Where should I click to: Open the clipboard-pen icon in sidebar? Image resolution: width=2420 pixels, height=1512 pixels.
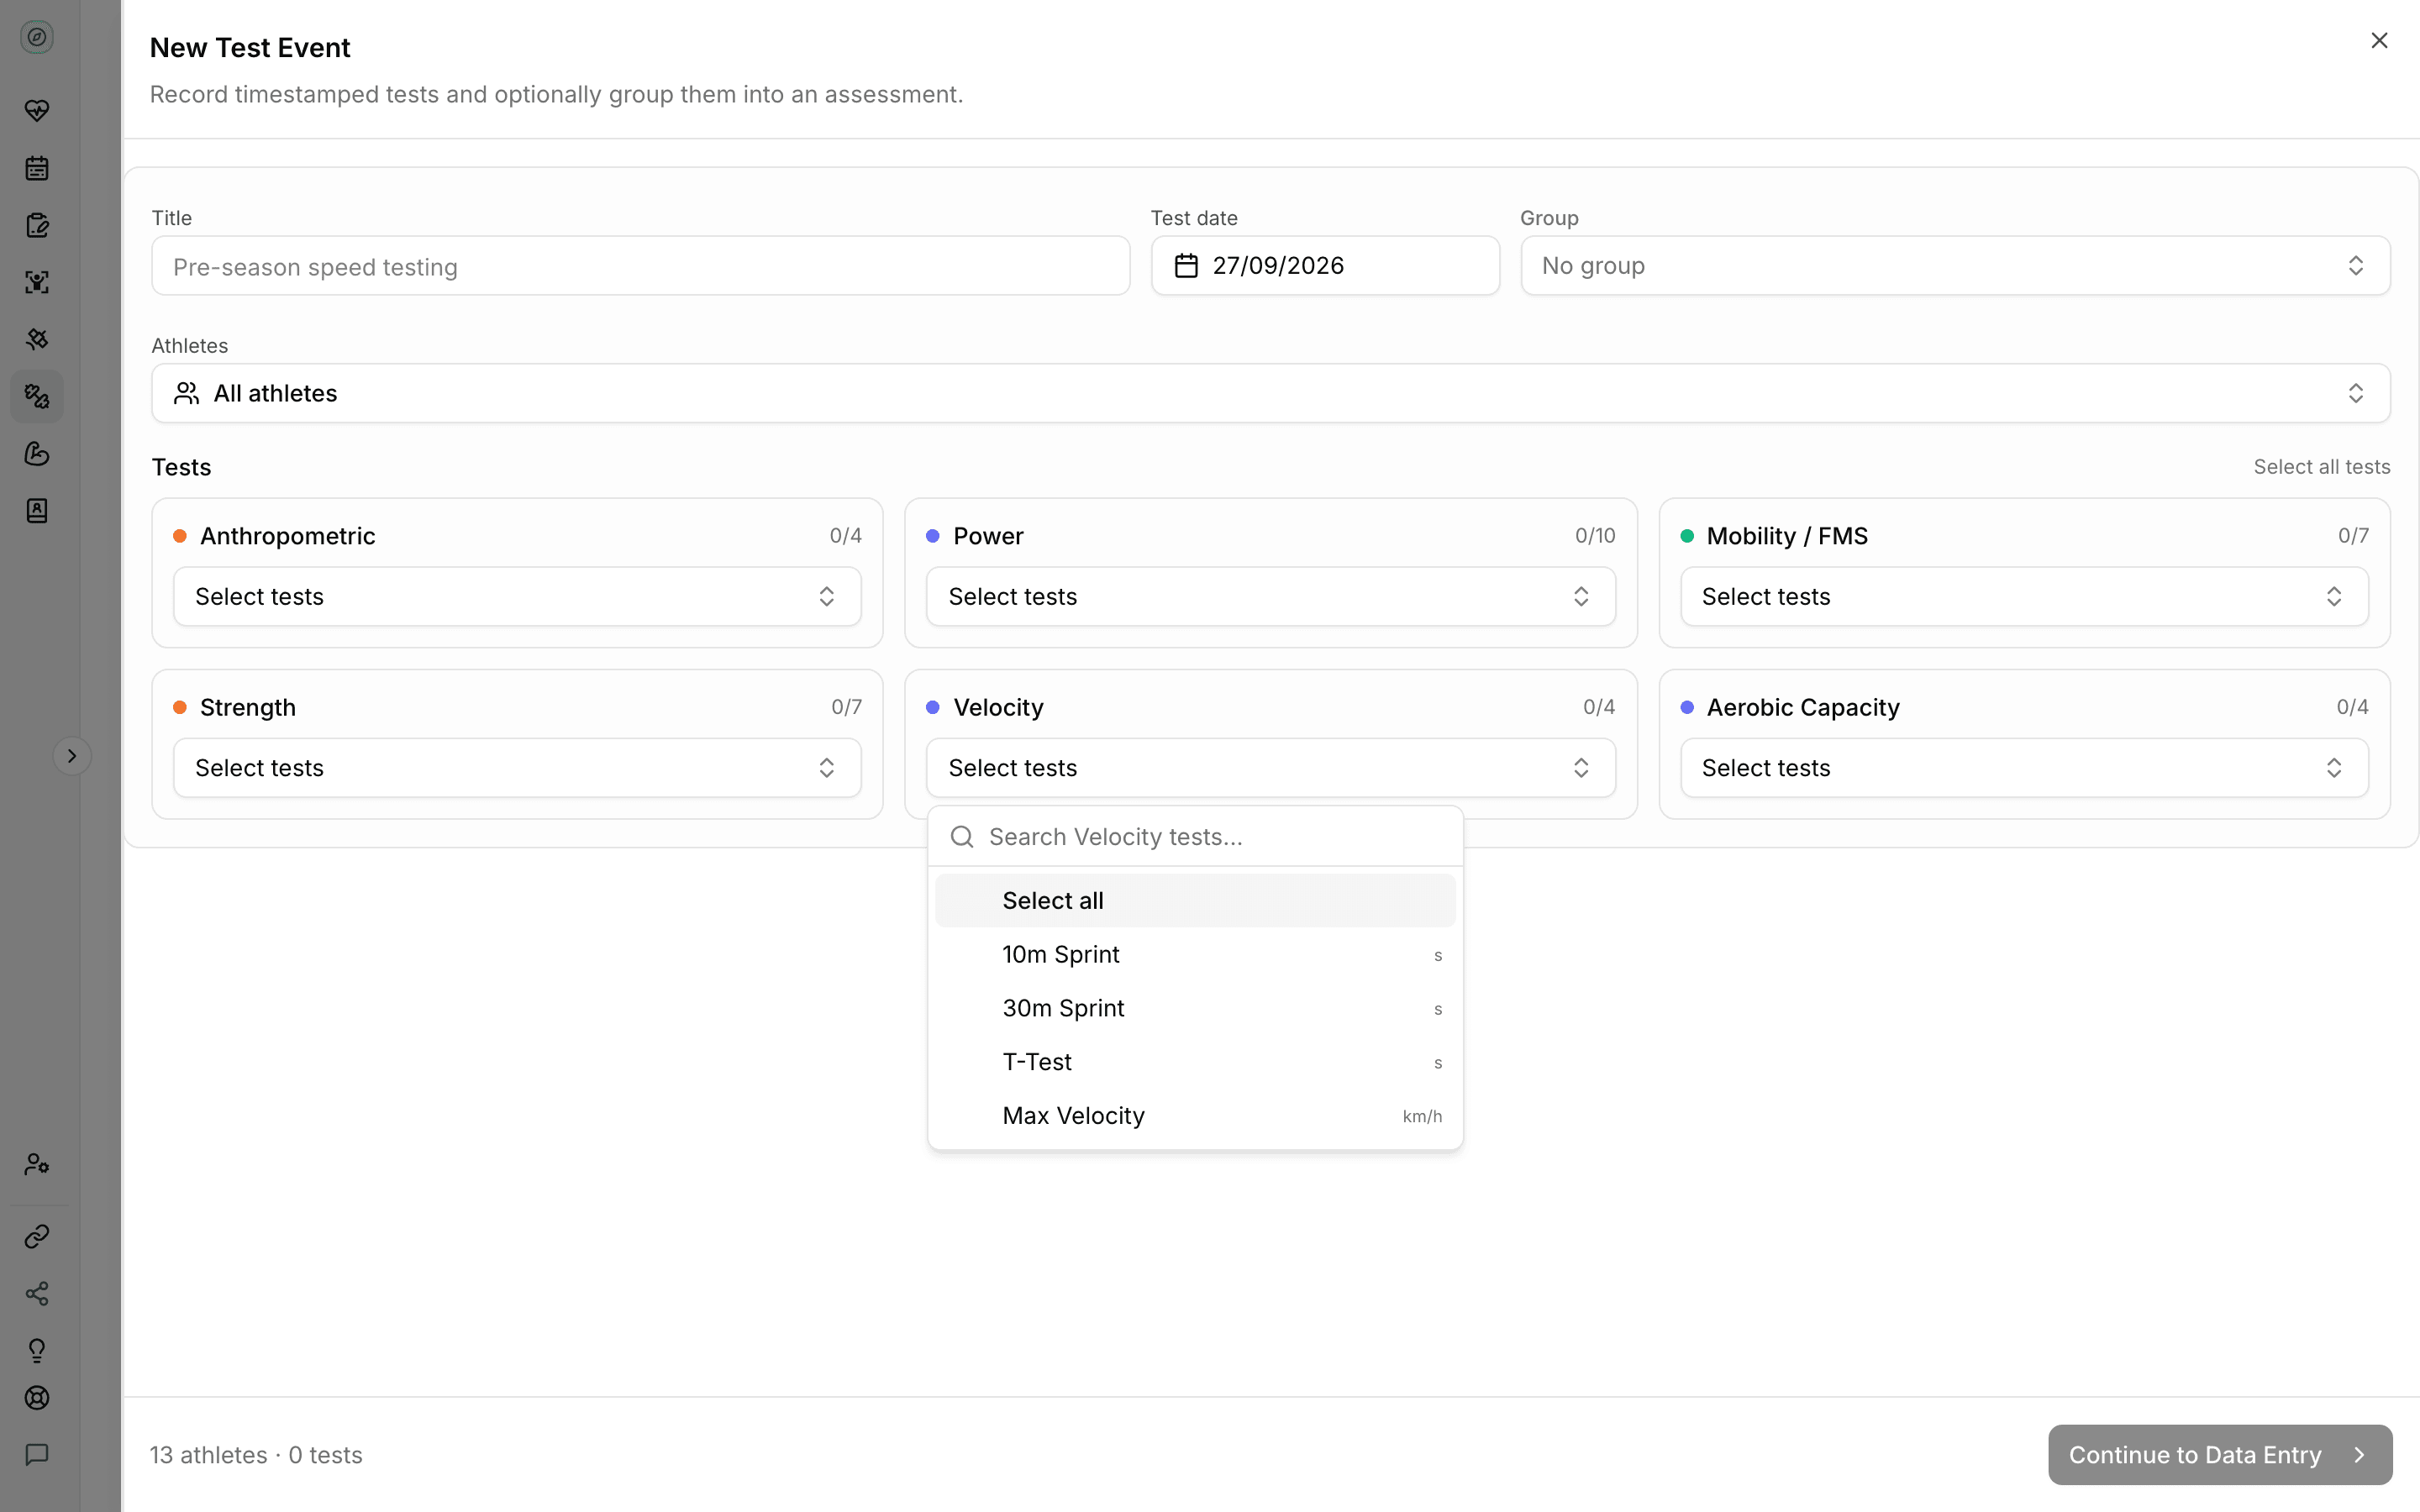tap(37, 225)
